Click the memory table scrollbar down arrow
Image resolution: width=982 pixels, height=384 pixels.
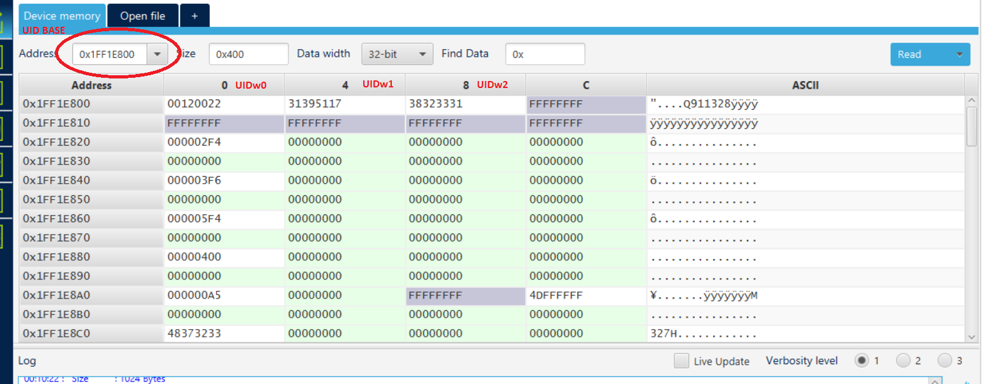972,336
